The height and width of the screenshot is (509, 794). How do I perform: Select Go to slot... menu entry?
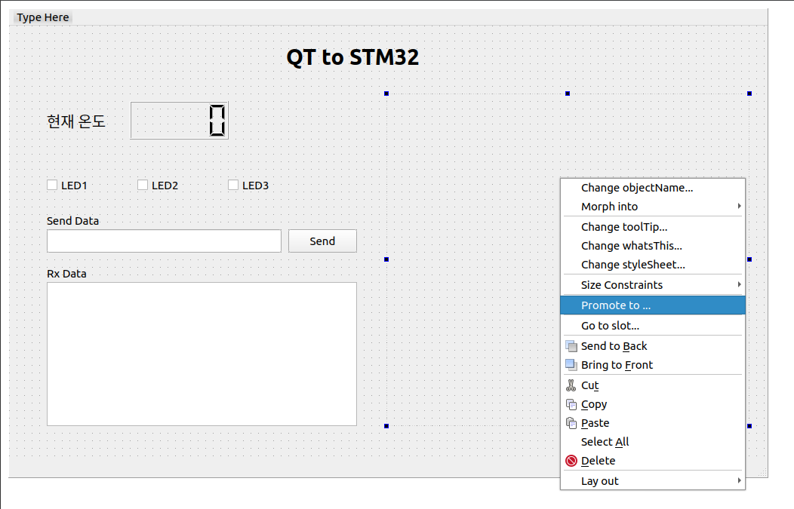[653, 326]
